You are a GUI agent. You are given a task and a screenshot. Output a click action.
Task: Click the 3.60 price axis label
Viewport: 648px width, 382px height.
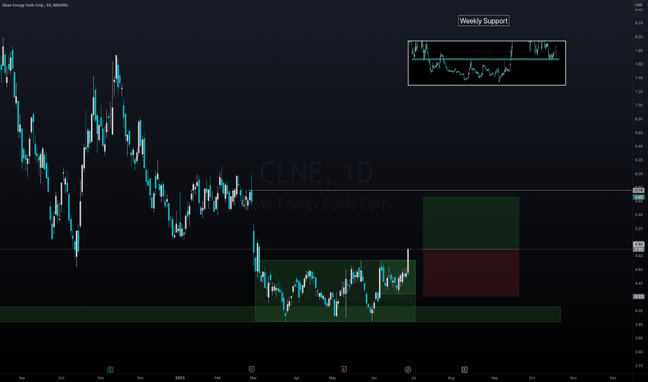[638, 338]
